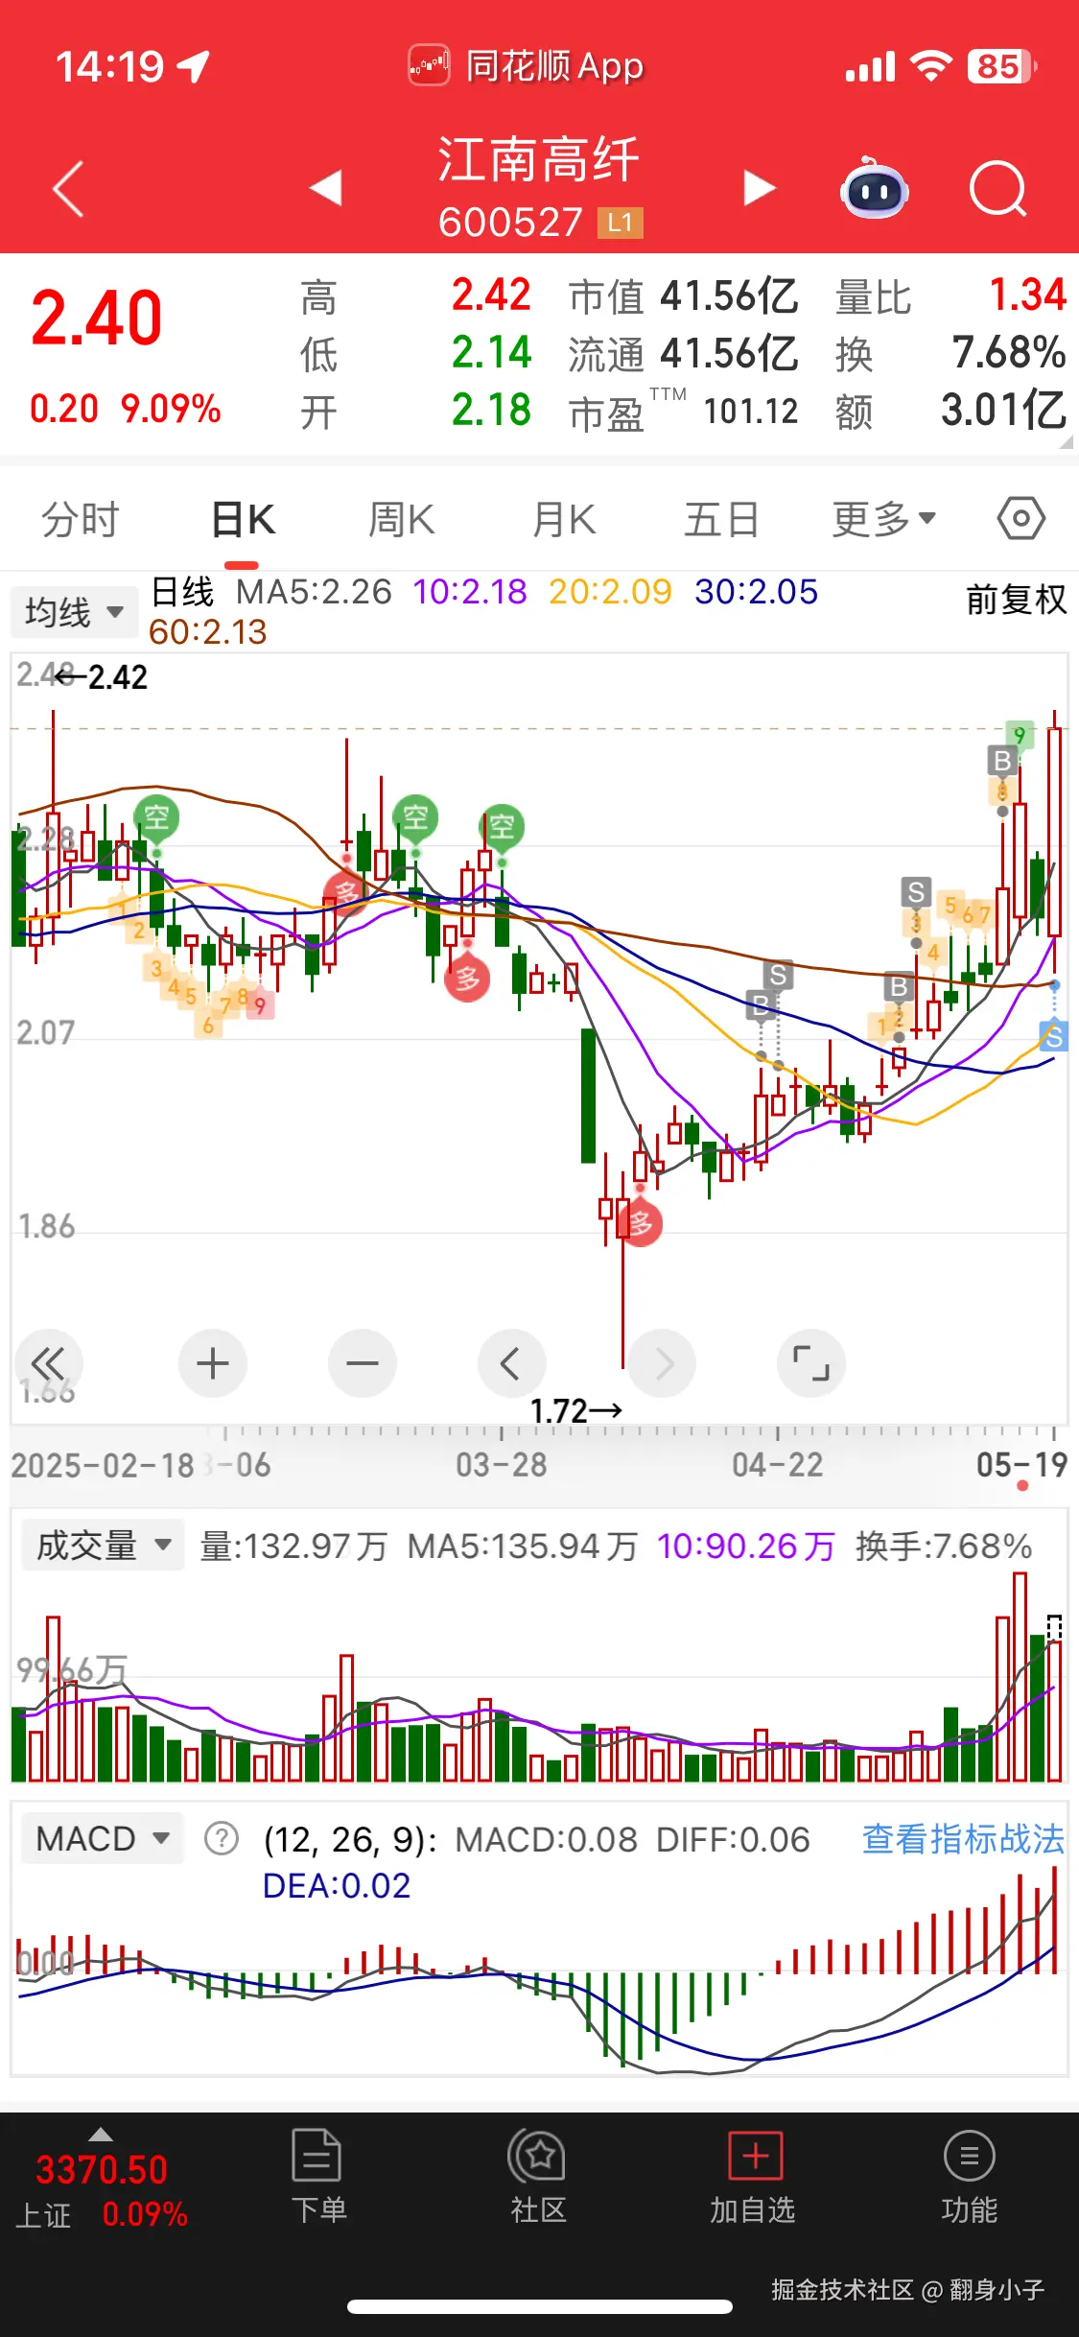
Task: Tap the 市盈 TTM 101.12 value
Action: (x=683, y=412)
